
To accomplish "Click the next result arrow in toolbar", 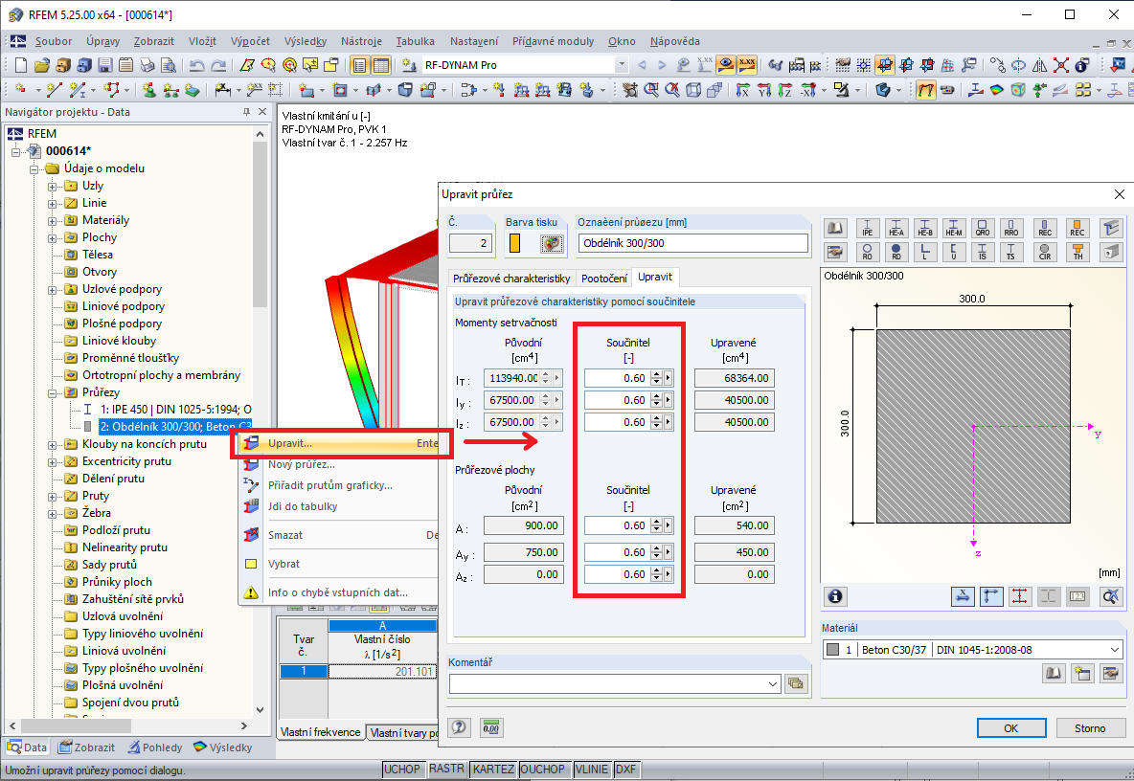I will click(662, 65).
